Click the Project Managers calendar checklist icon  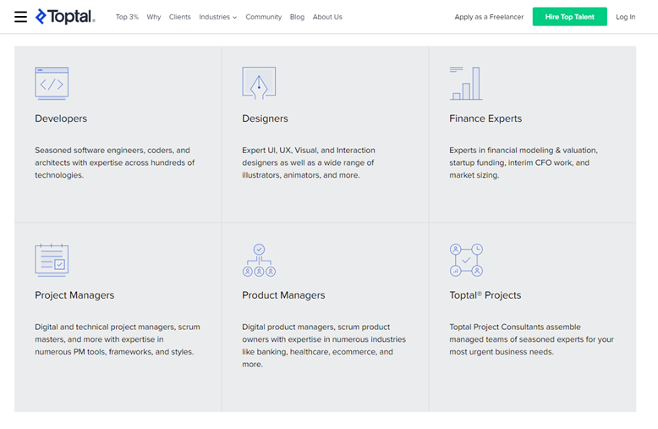(x=52, y=260)
